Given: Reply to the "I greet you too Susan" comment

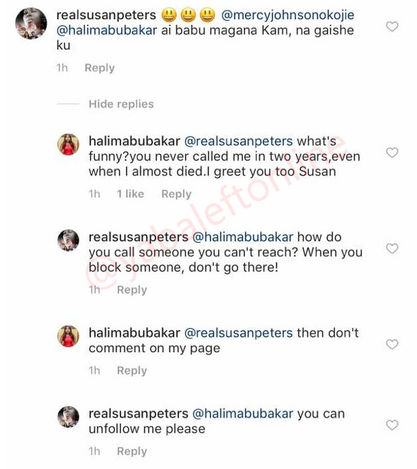Looking at the screenshot, I should point(176,194).
